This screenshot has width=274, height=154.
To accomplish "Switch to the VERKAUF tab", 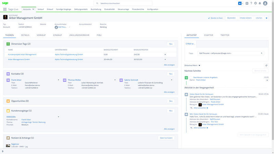I will click(41, 35).
